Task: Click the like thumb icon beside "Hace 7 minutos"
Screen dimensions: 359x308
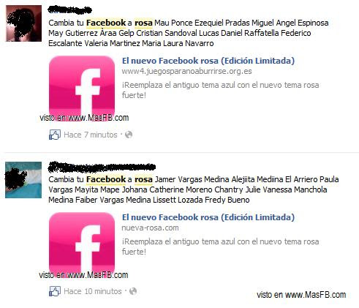Action: [x=55, y=135]
